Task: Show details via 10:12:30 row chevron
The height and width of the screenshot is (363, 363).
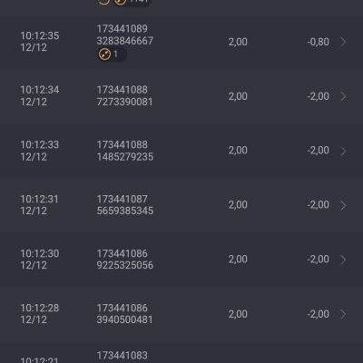Action: 343,260
